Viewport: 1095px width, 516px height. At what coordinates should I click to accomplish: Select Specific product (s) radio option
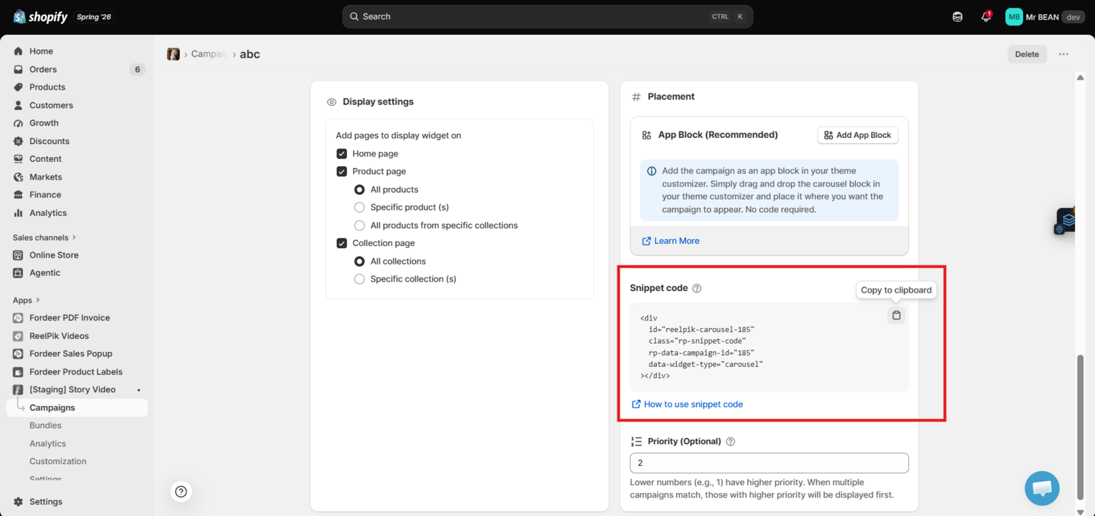(x=359, y=207)
